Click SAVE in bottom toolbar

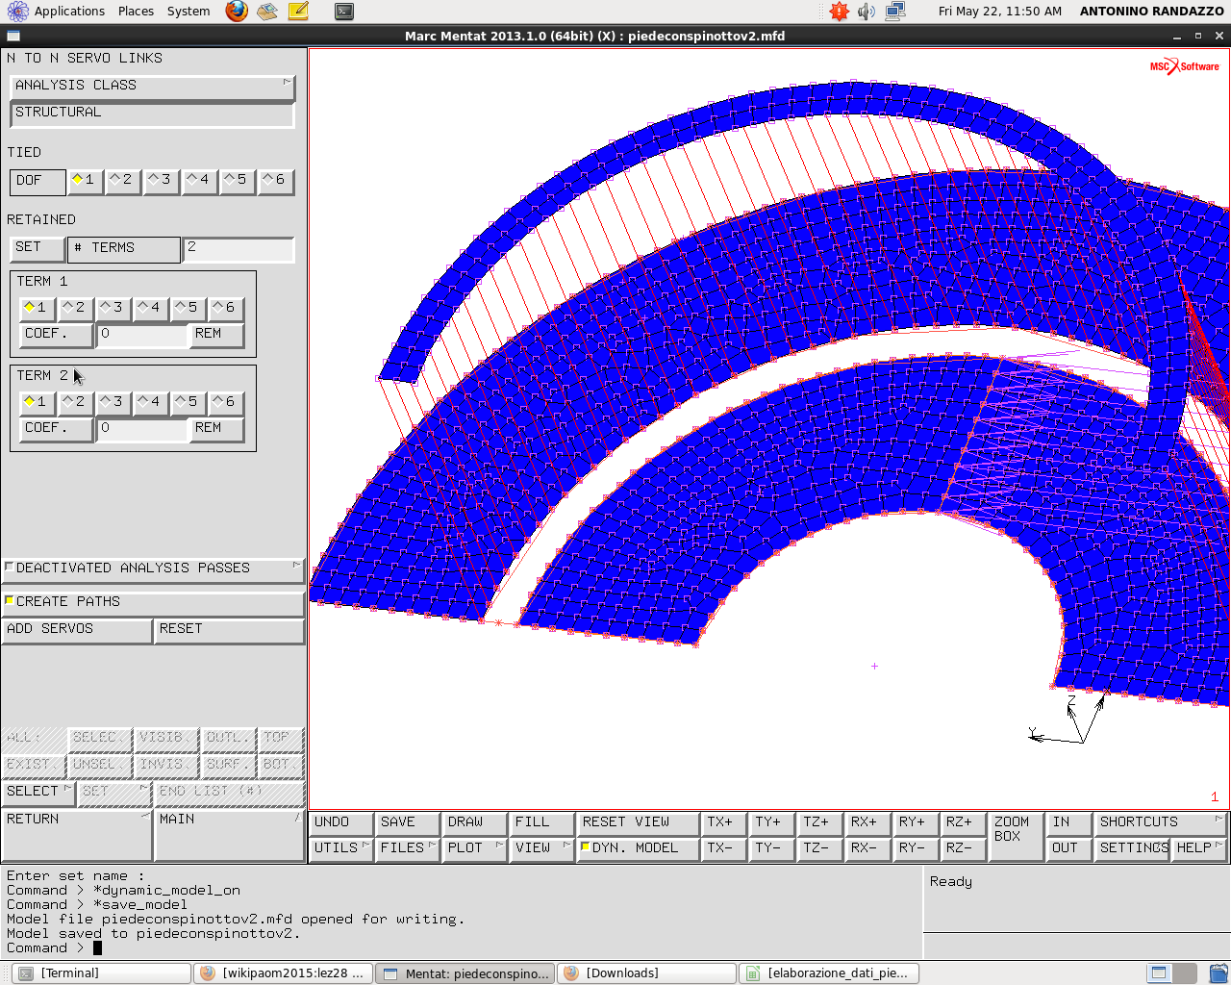click(x=408, y=822)
